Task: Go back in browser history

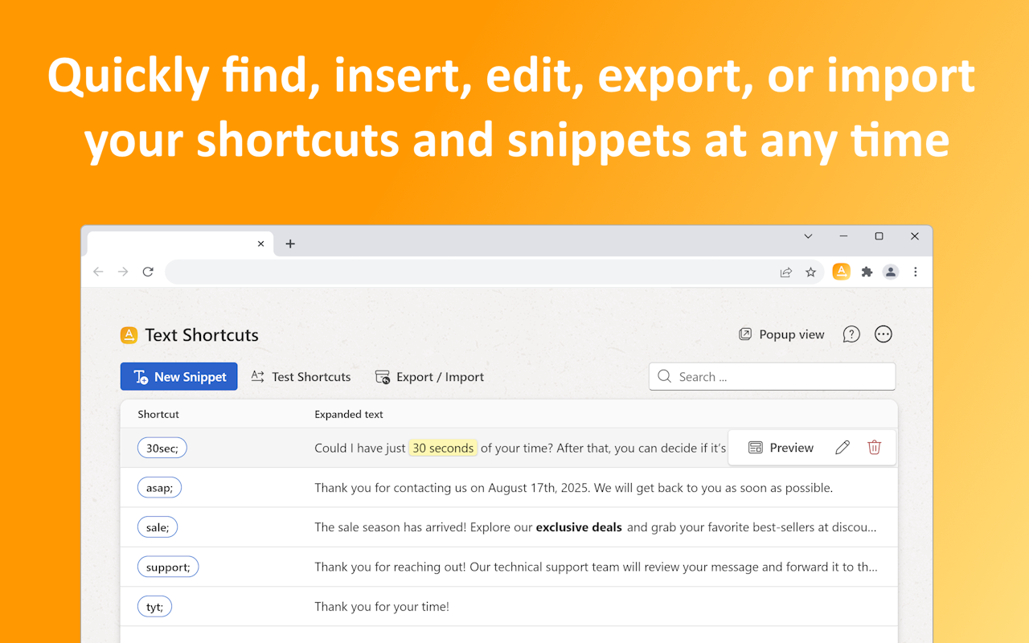Action: coord(98,272)
